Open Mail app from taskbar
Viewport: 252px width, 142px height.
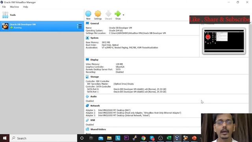tap(101, 138)
